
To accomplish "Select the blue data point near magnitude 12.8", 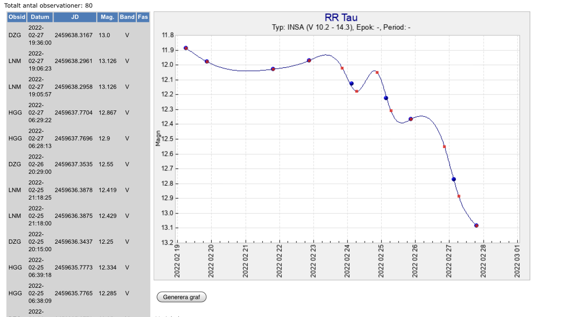I will [453, 179].
